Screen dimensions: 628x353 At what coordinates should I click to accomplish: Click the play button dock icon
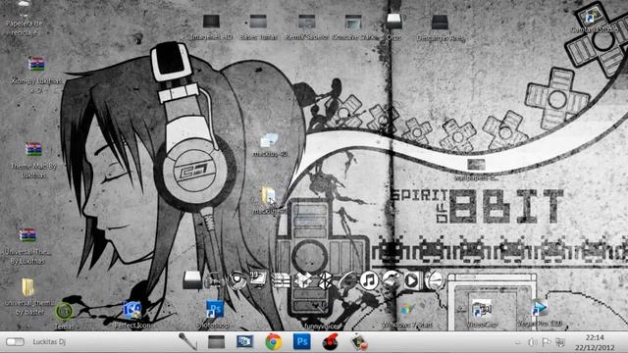tap(412, 280)
